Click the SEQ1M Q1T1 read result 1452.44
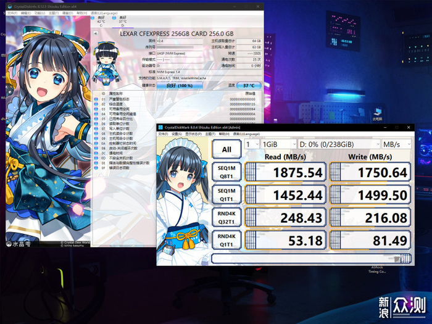Viewport: 432px width, 324px height. point(285,195)
